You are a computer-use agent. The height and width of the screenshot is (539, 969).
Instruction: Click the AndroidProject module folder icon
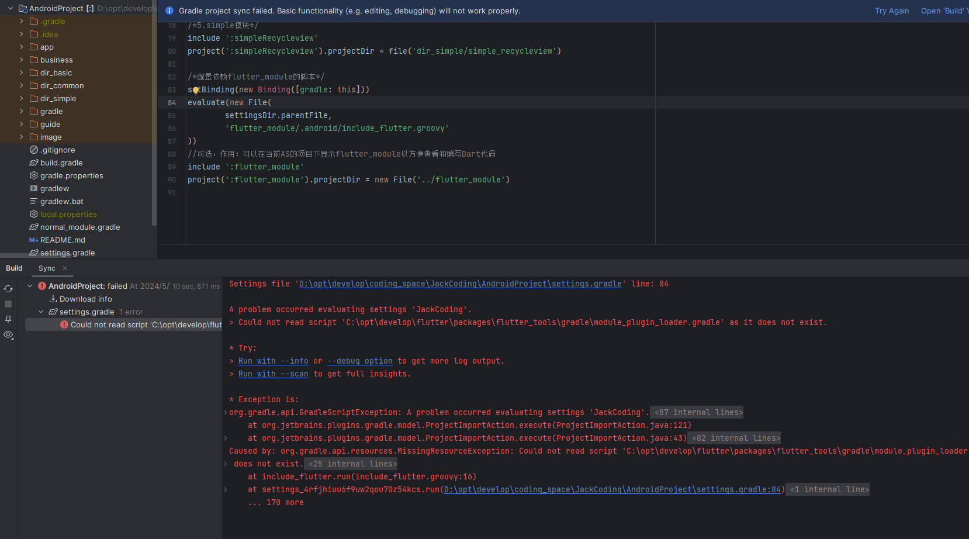pyautogui.click(x=23, y=8)
